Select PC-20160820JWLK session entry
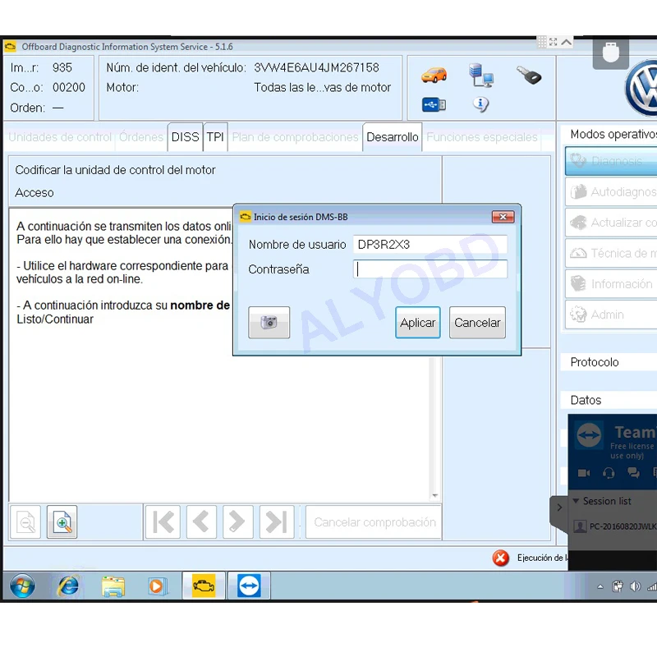The height and width of the screenshot is (657, 657). click(x=614, y=526)
